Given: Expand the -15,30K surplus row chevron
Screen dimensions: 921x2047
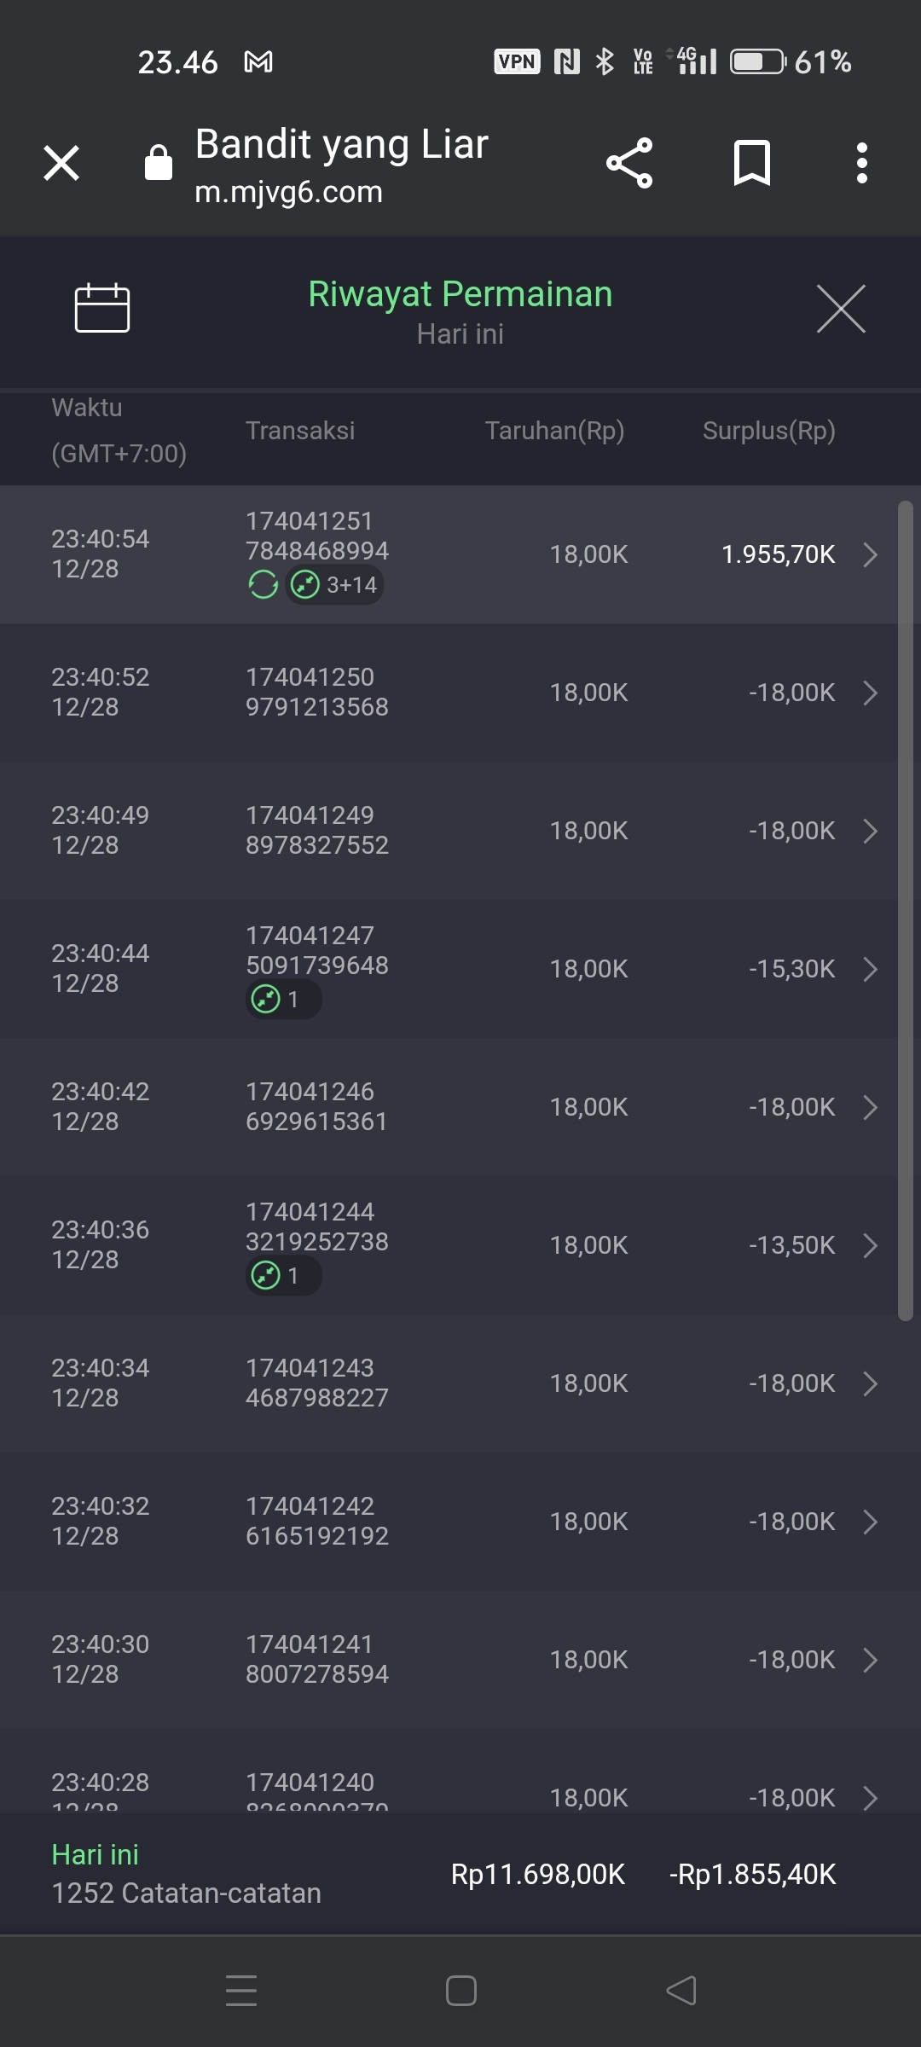Looking at the screenshot, I should pyautogui.click(x=870, y=969).
